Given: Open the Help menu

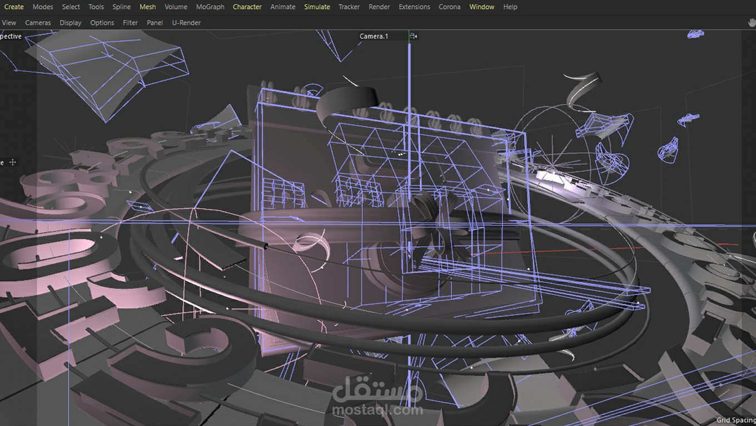Looking at the screenshot, I should 510,7.
